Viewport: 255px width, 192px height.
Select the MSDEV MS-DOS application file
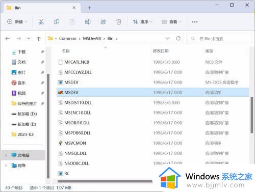point(152,83)
